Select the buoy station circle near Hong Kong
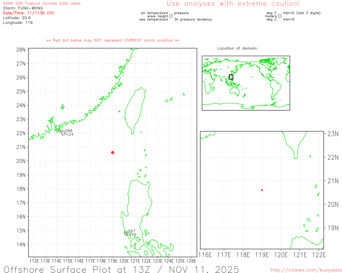 (x=63, y=133)
